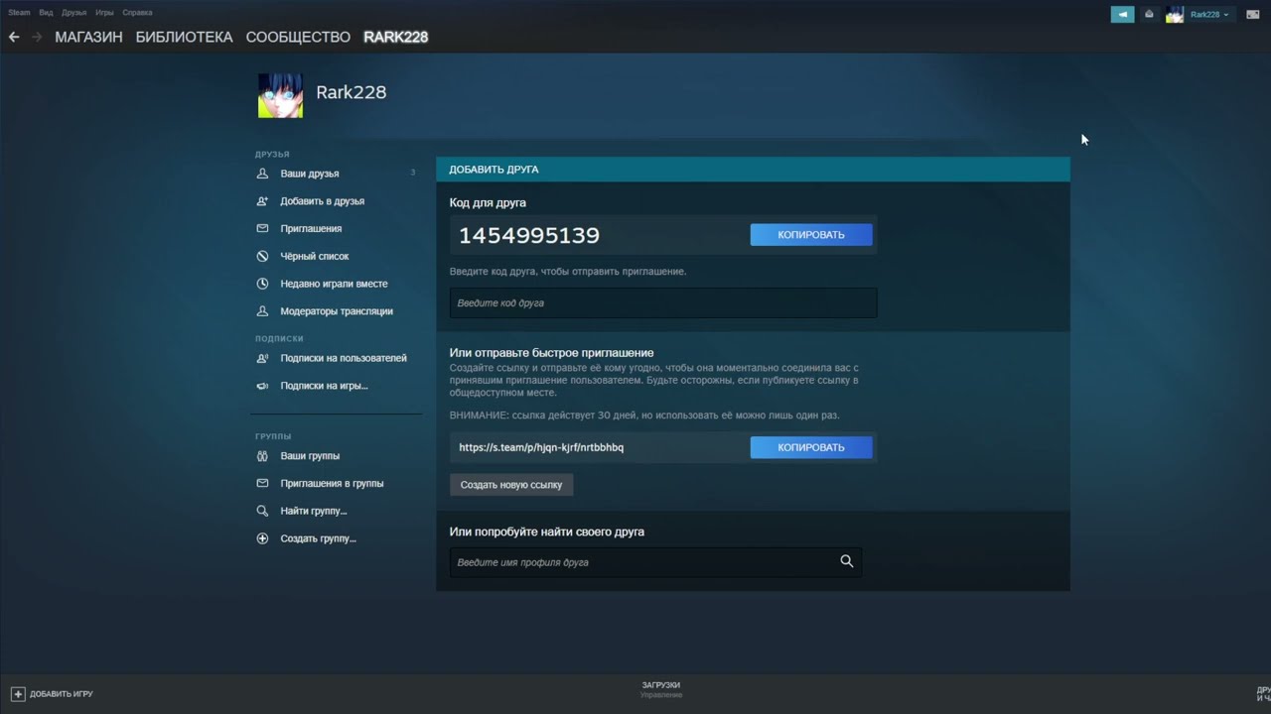1271x714 pixels.
Task: Click the ДОБАВИТЬ ИГРУ plus icon
Action: point(18,694)
